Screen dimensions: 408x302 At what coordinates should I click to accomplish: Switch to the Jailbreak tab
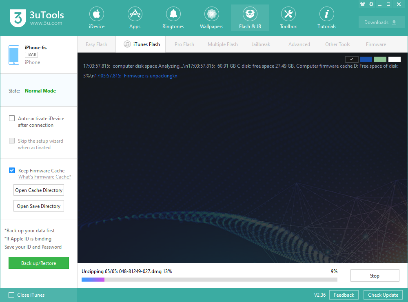(x=261, y=44)
